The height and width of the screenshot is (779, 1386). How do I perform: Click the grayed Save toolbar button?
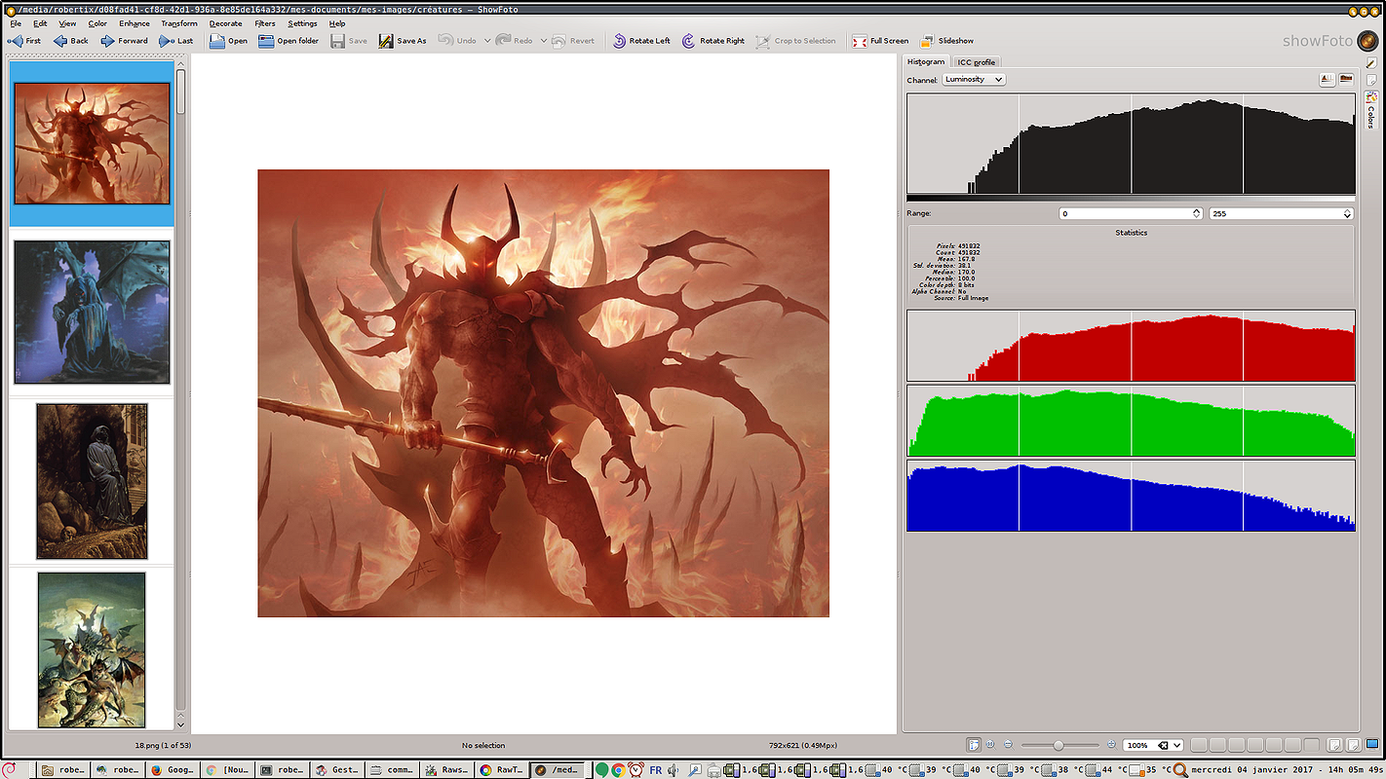pos(349,41)
